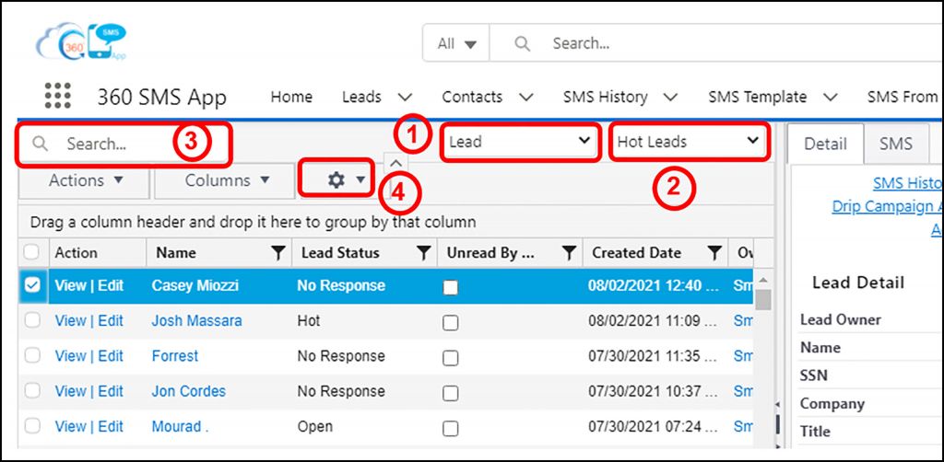Open the gear settings menu
The image size is (944, 462).
click(337, 180)
